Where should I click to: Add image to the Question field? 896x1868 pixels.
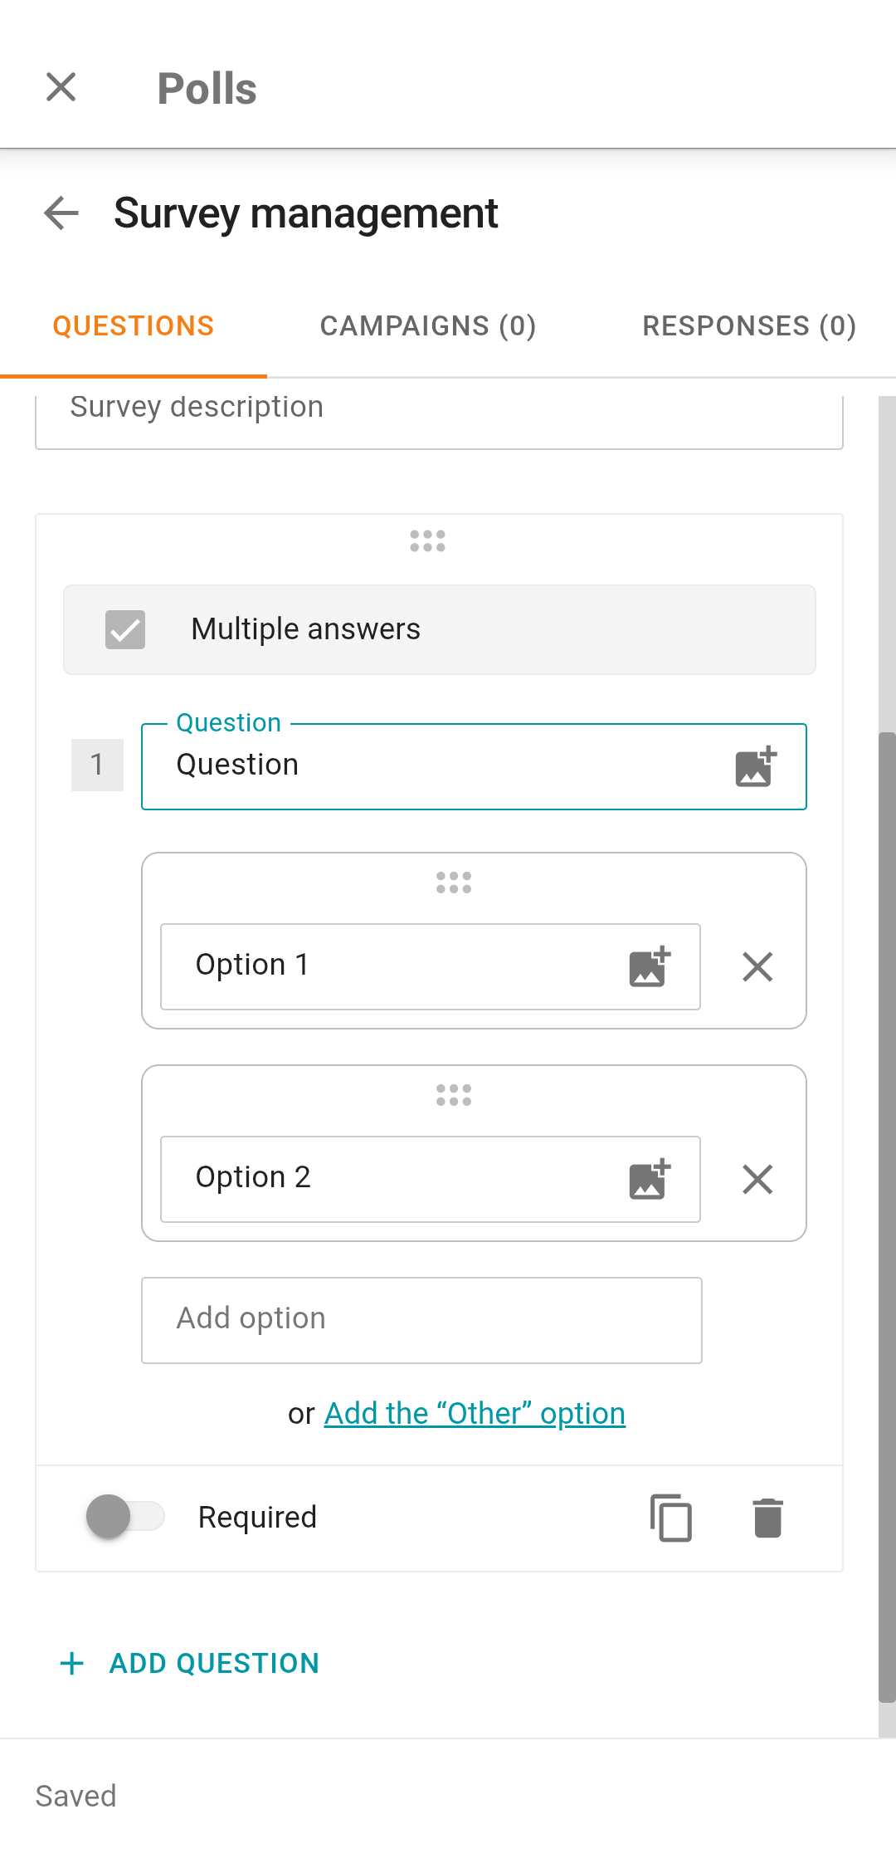coord(755,766)
